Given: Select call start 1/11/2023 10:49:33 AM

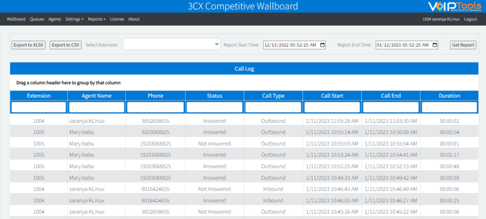Looking at the screenshot, I should [332, 178].
